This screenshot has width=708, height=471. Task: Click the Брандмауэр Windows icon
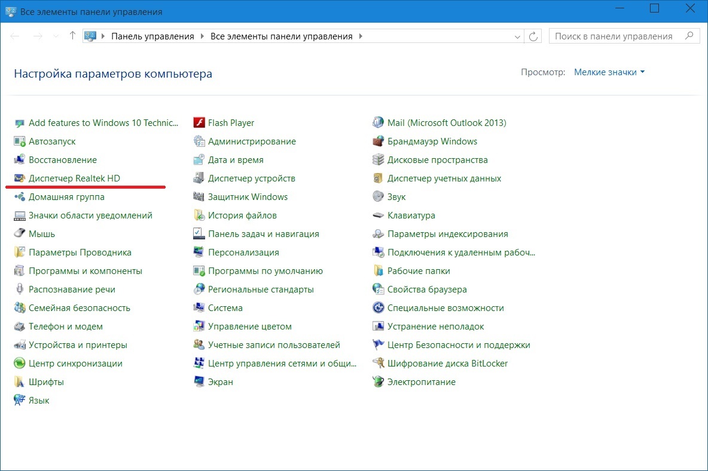(x=378, y=141)
